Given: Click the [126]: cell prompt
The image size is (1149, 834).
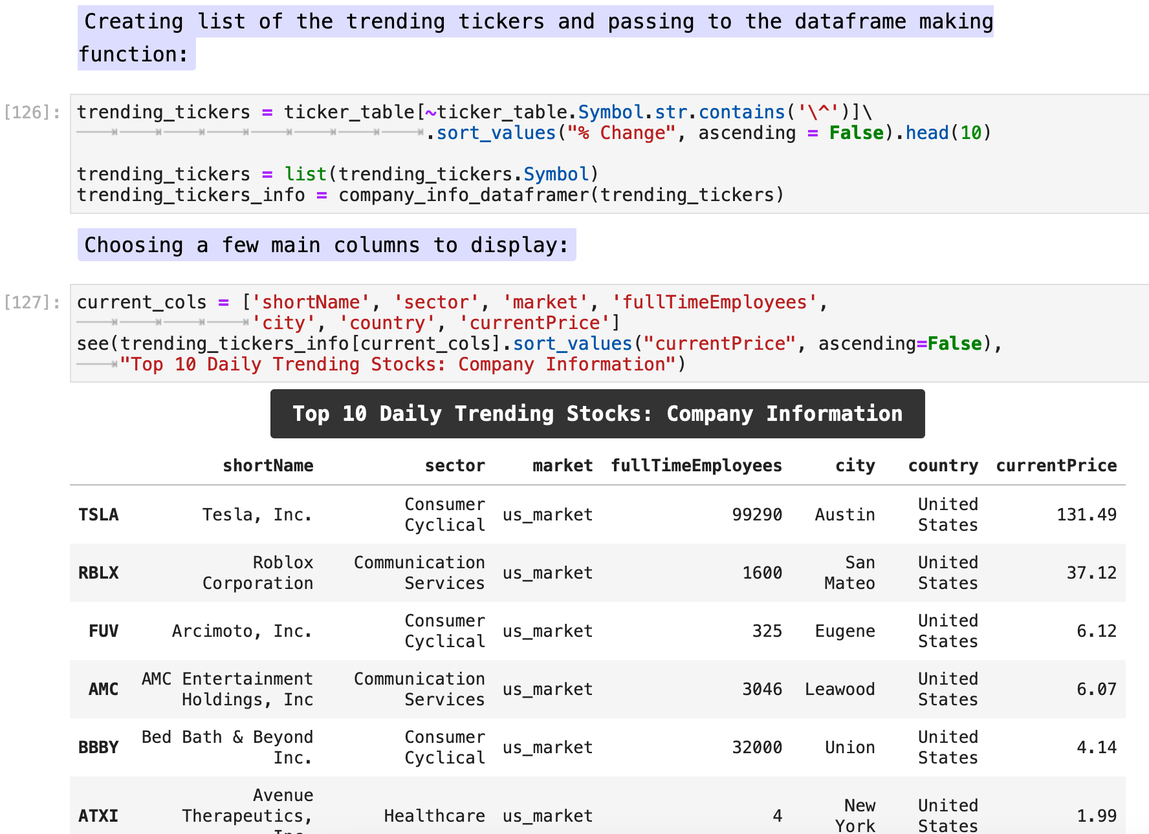Looking at the screenshot, I should [x=32, y=112].
